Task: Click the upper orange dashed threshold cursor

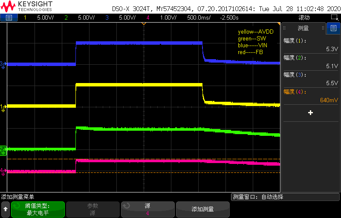Action: (144, 159)
